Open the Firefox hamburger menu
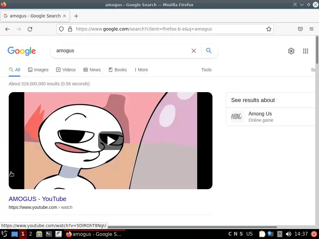The height and width of the screenshot is (239, 319). pyautogui.click(x=312, y=29)
